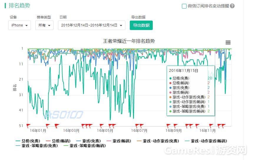254x160 pixels.
Task: Click the last red flag on timeline
Action: coord(224,126)
